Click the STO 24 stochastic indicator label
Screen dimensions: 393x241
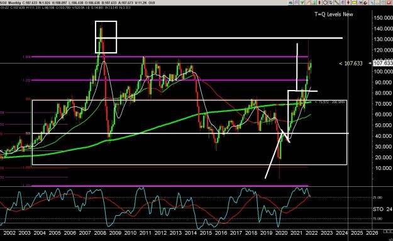click(382, 209)
